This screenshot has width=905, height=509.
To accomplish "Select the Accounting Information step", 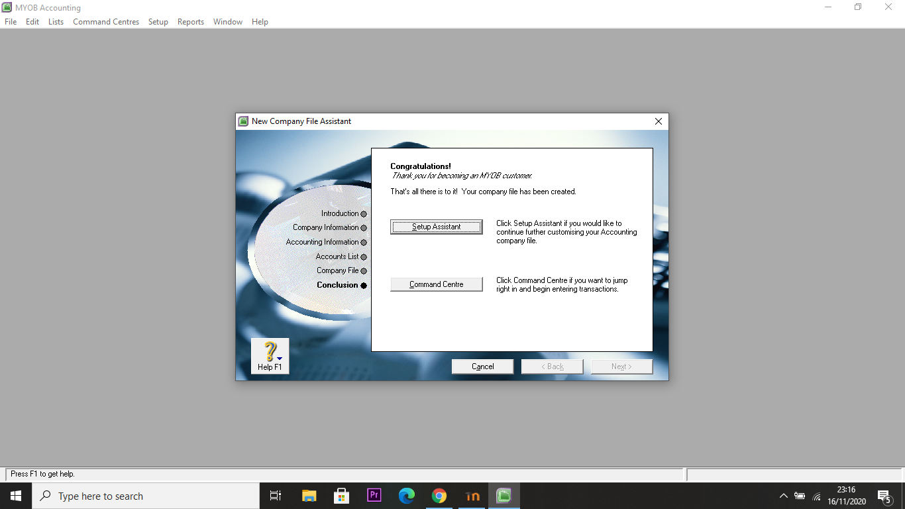I will 327,242.
